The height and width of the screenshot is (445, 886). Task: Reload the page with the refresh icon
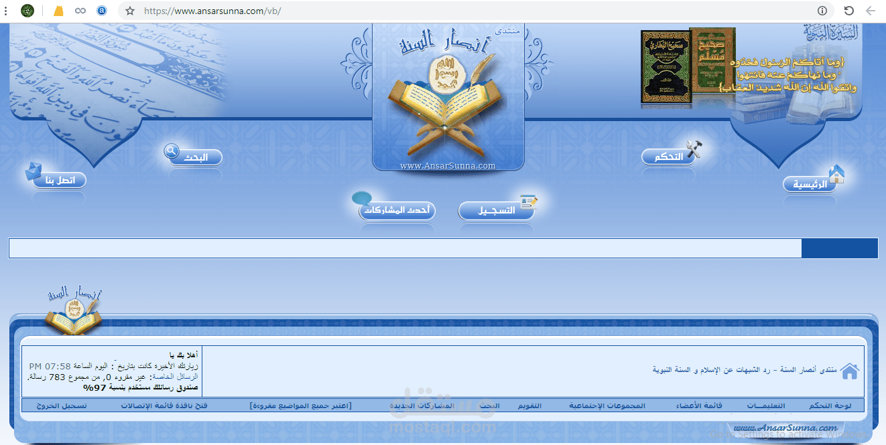(x=848, y=11)
